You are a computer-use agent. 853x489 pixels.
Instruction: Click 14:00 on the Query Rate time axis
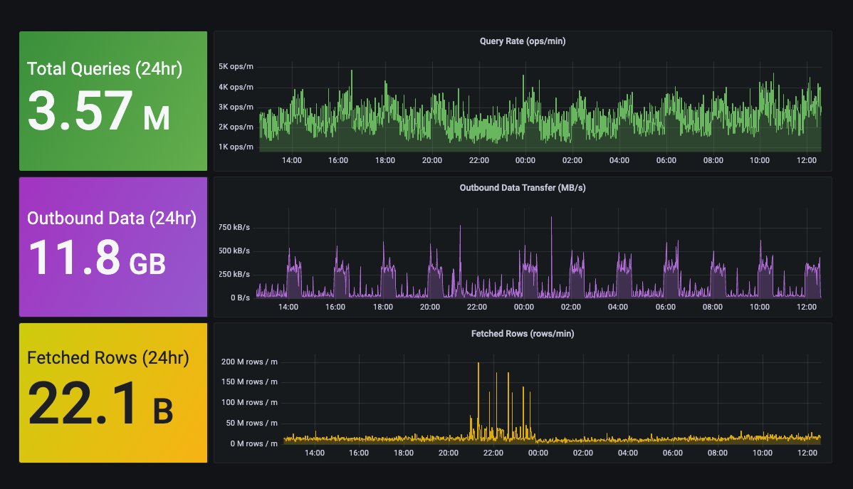pyautogui.click(x=292, y=160)
